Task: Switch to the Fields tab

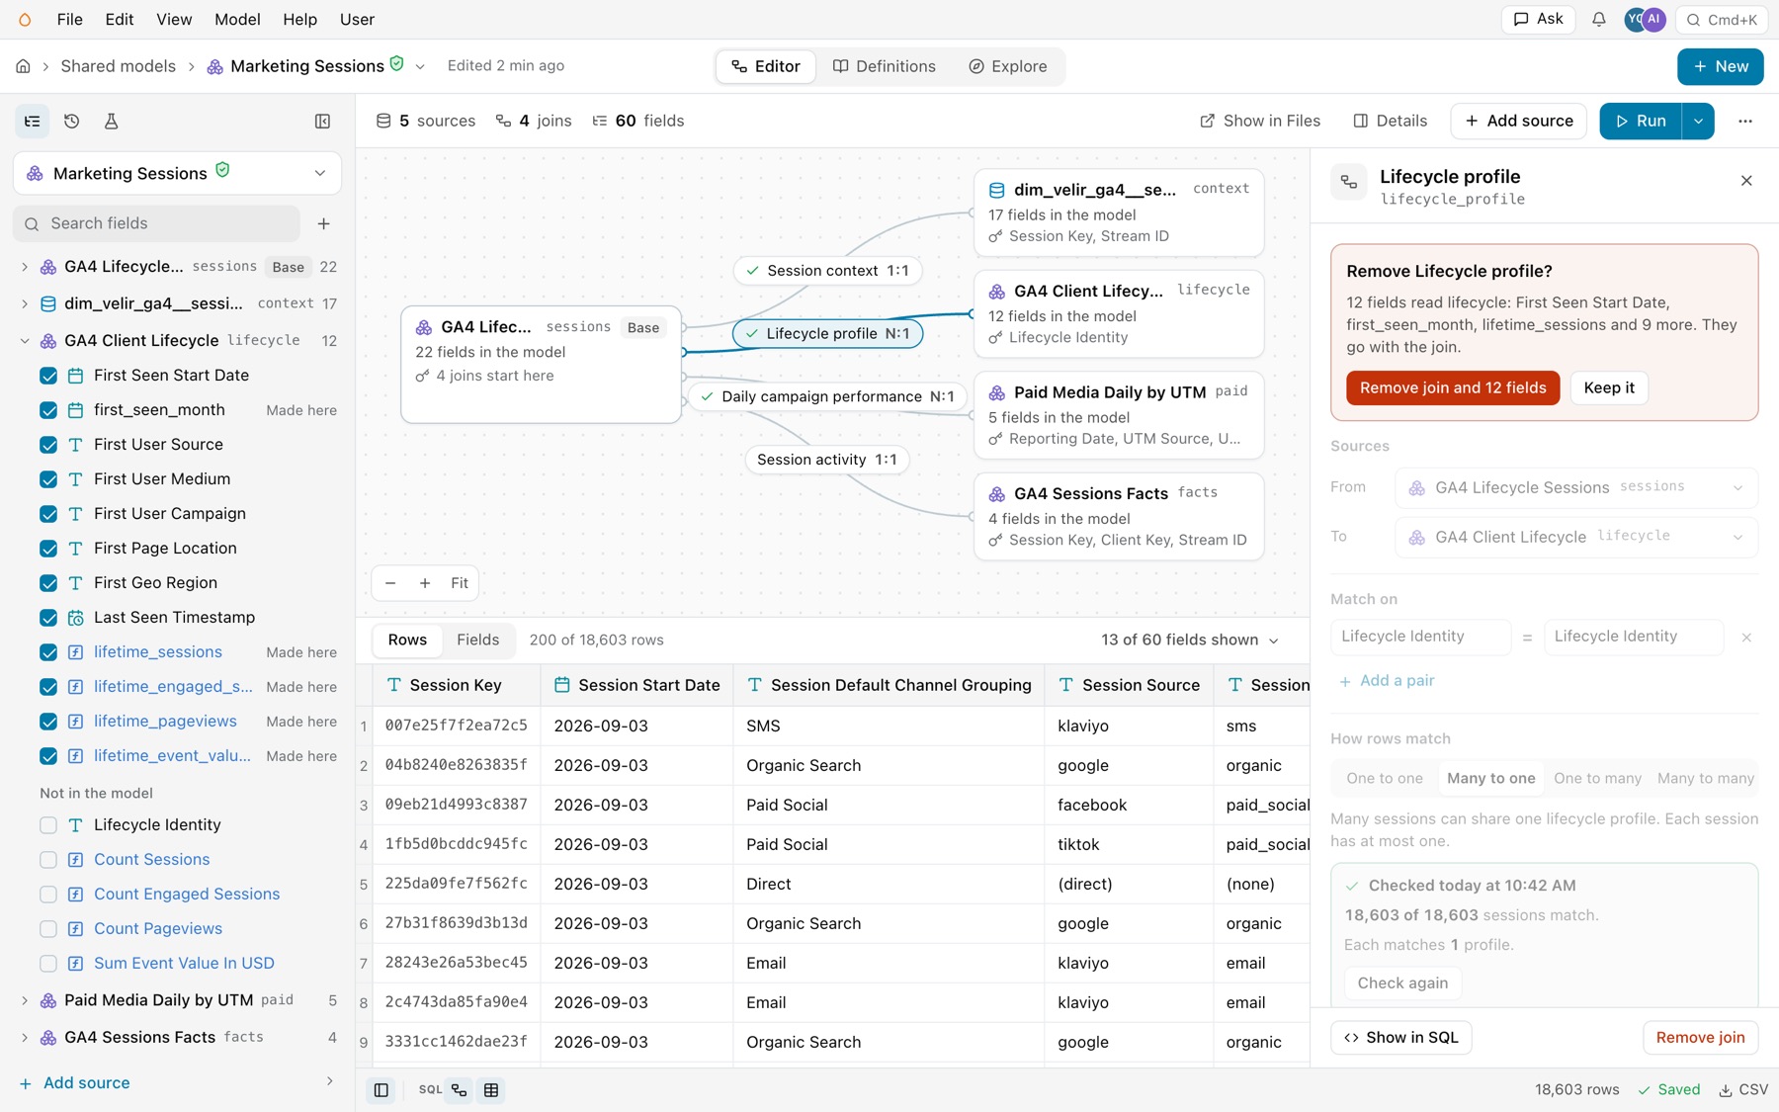Action: click(477, 641)
